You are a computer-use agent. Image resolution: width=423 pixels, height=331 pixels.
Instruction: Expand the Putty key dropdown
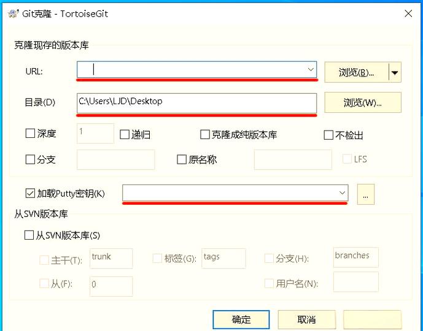click(342, 193)
